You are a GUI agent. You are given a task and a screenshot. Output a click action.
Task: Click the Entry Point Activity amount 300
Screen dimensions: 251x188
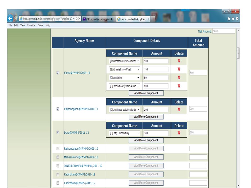tap(156, 133)
